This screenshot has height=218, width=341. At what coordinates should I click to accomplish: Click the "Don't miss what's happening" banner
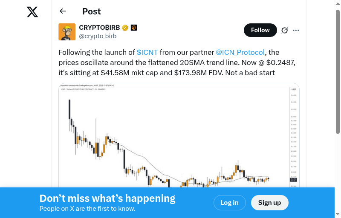tap(107, 198)
